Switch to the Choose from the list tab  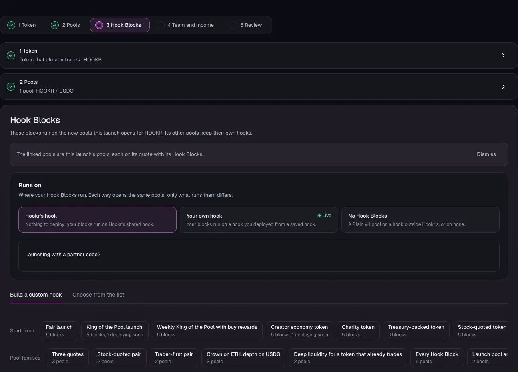98,295
